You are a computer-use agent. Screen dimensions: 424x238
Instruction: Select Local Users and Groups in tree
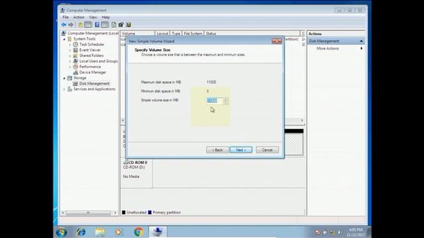coord(99,61)
